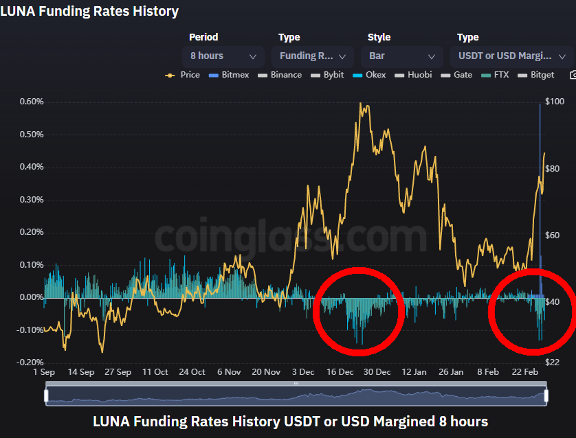The width and height of the screenshot is (576, 438).
Task: Click the 20 Nov date label
Action: point(266,372)
